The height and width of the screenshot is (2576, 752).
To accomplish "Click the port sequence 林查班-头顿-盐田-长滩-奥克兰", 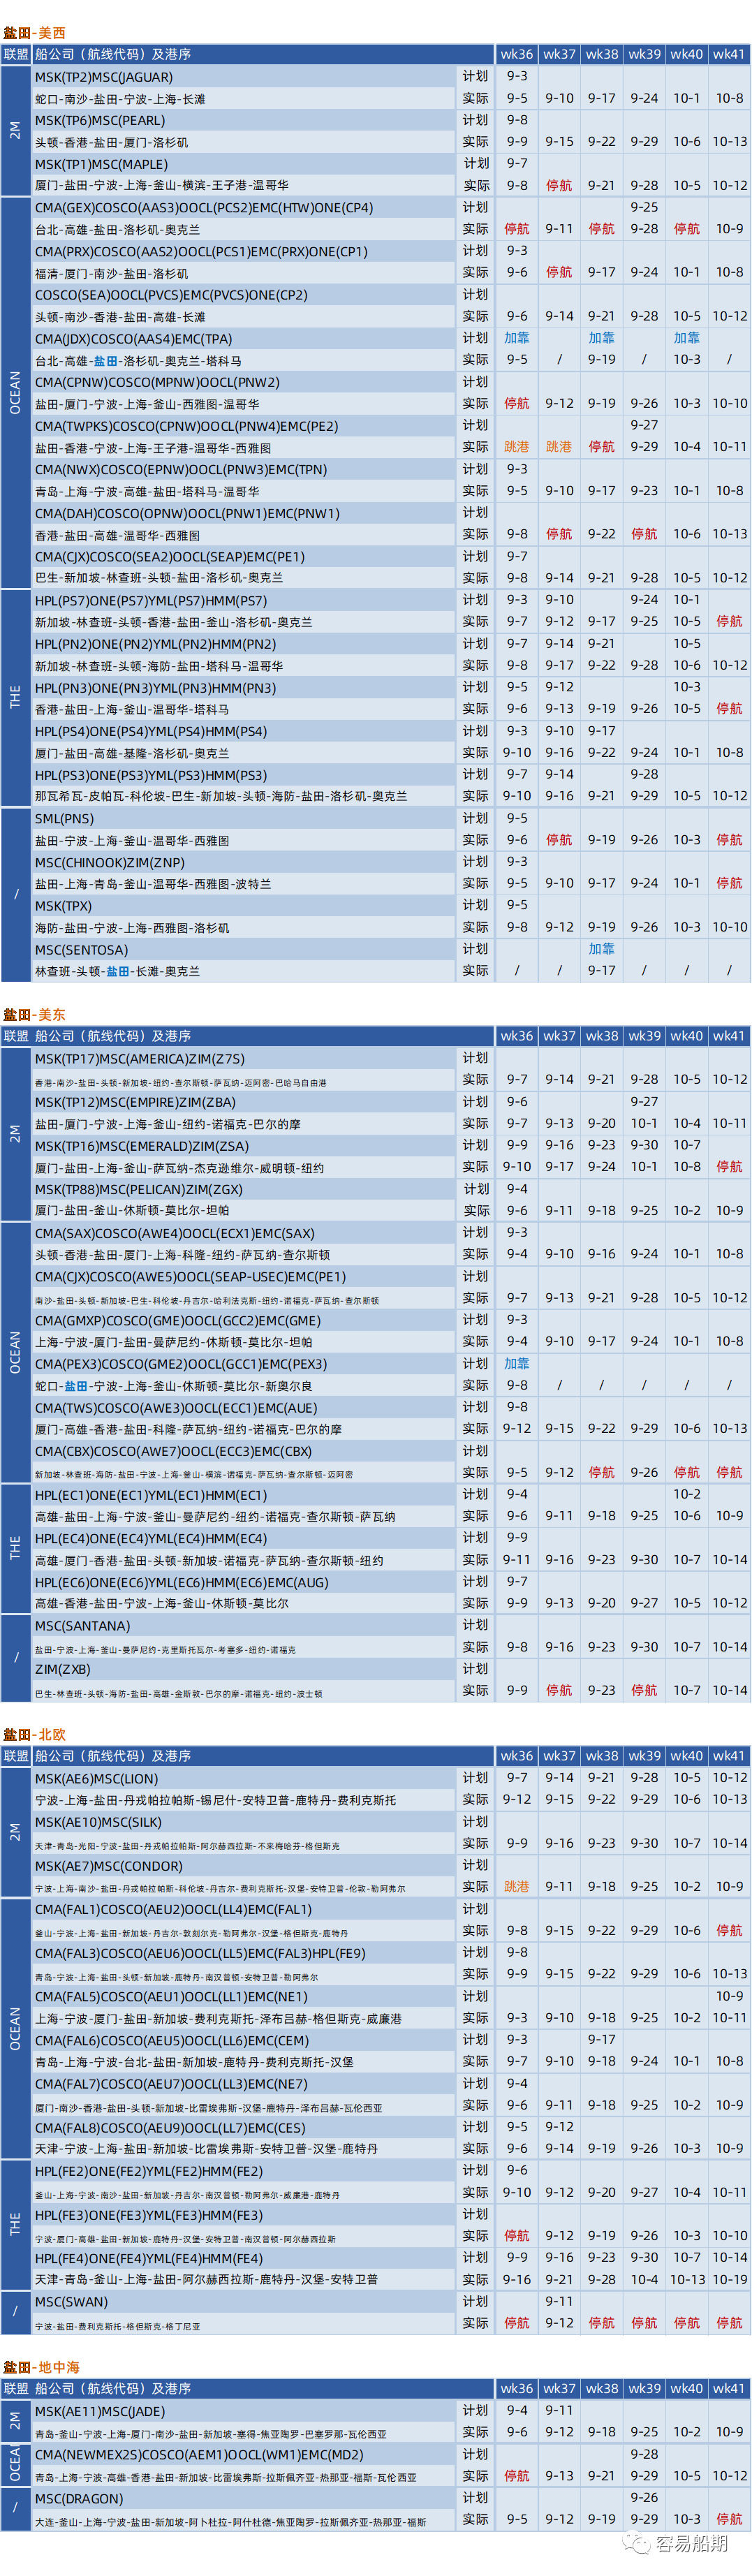I will [x=117, y=972].
